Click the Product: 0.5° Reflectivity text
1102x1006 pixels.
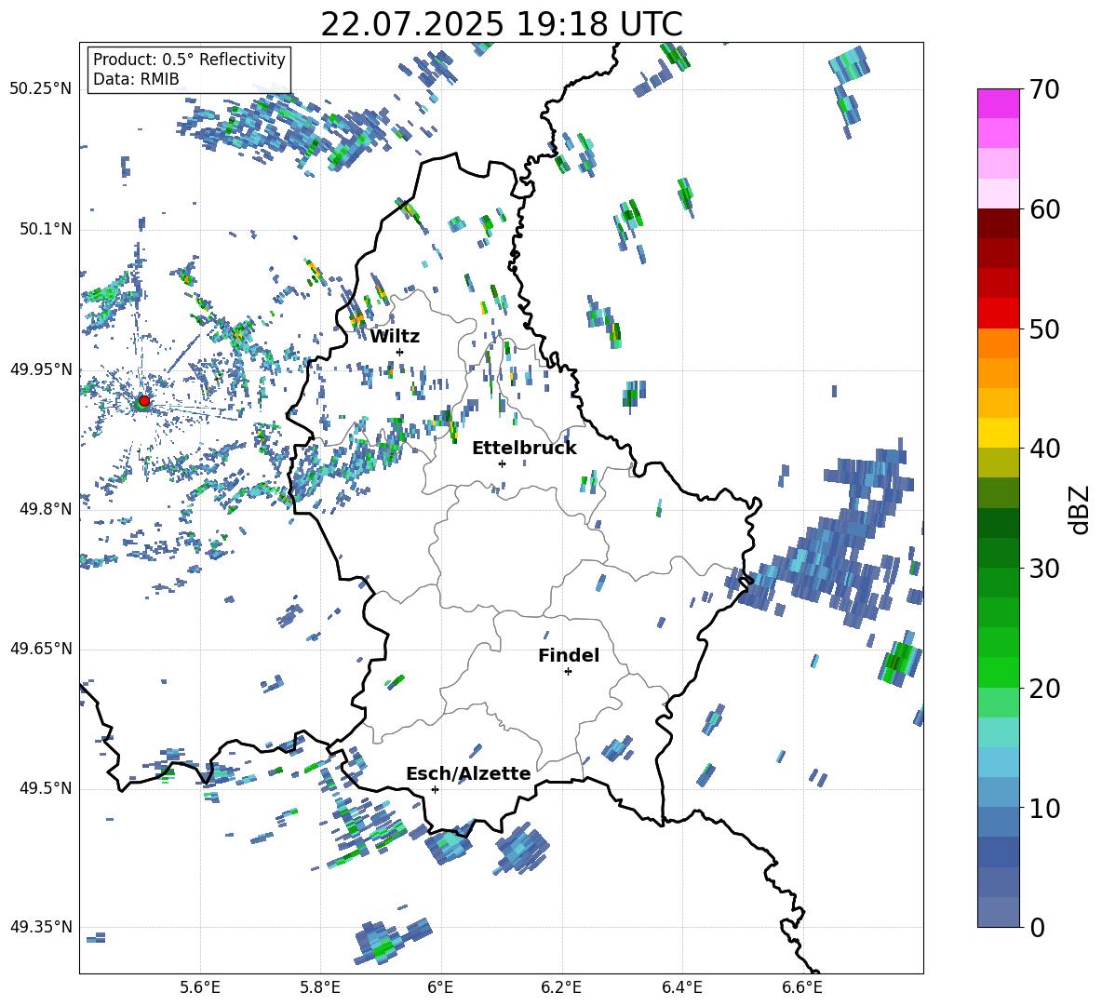pyautogui.click(x=189, y=60)
